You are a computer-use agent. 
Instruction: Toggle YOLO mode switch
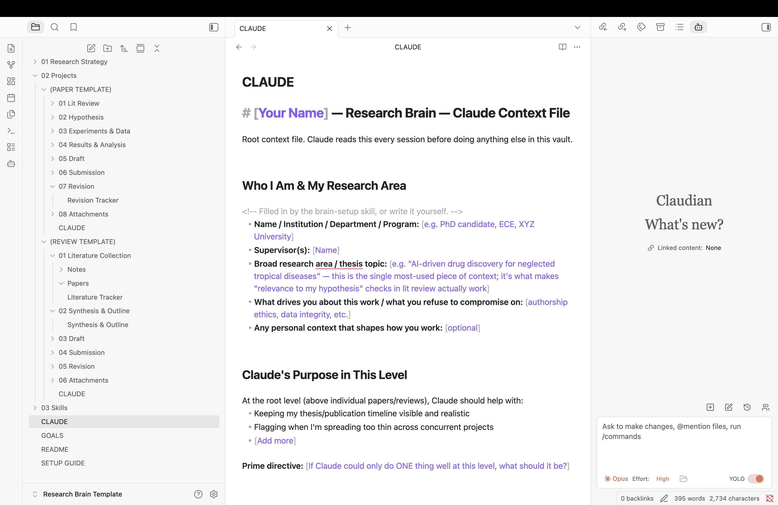(756, 479)
